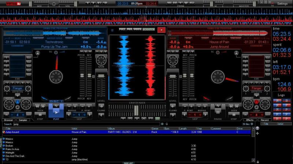The width and height of the screenshot is (293, 164).
Task: Click the browser list scrollbar down arrow
Action: [x=253, y=160]
